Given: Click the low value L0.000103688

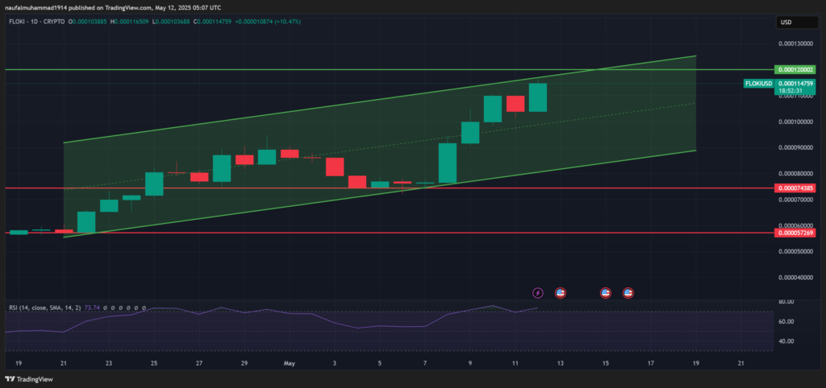Looking at the screenshot, I should [x=170, y=22].
